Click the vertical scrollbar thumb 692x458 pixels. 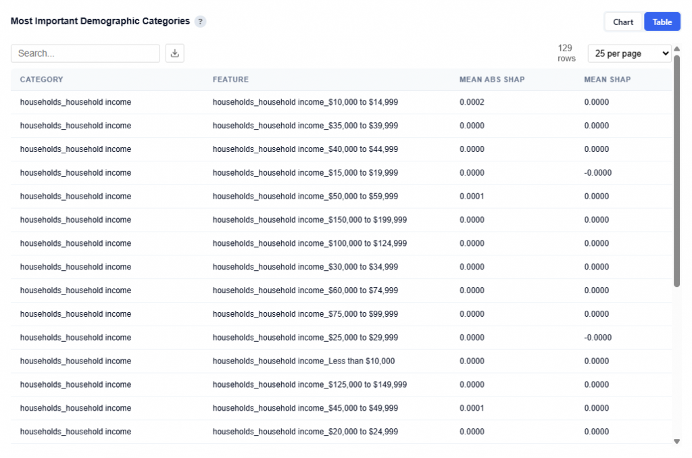pos(677,169)
